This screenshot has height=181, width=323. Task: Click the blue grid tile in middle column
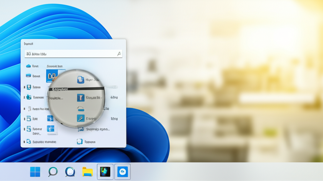[x=50, y=118]
